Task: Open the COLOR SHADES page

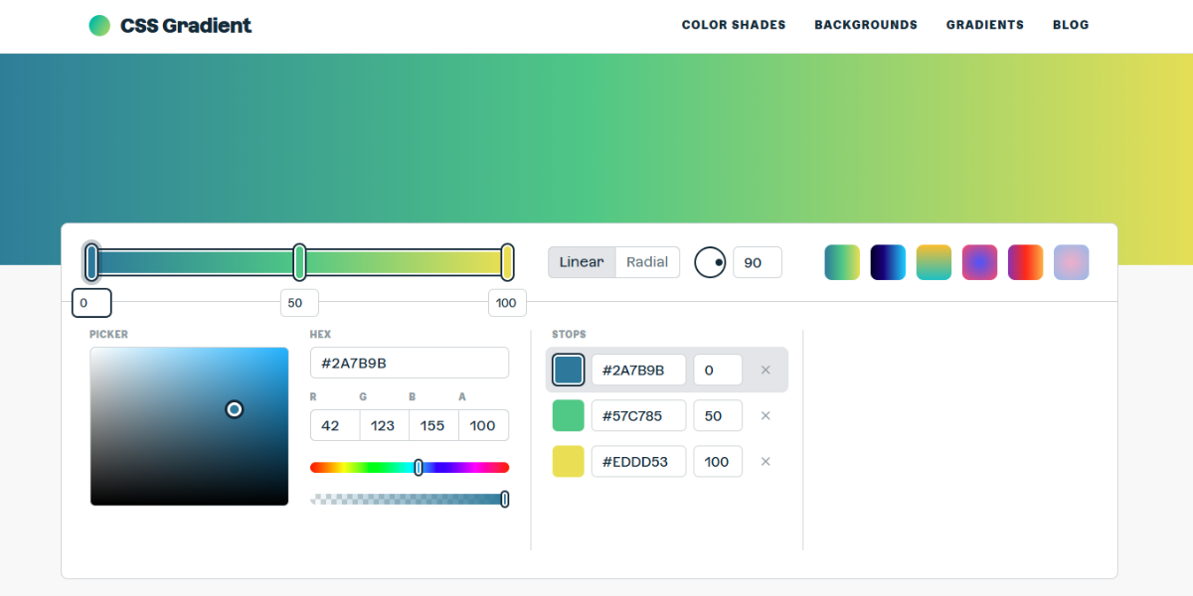Action: (734, 25)
